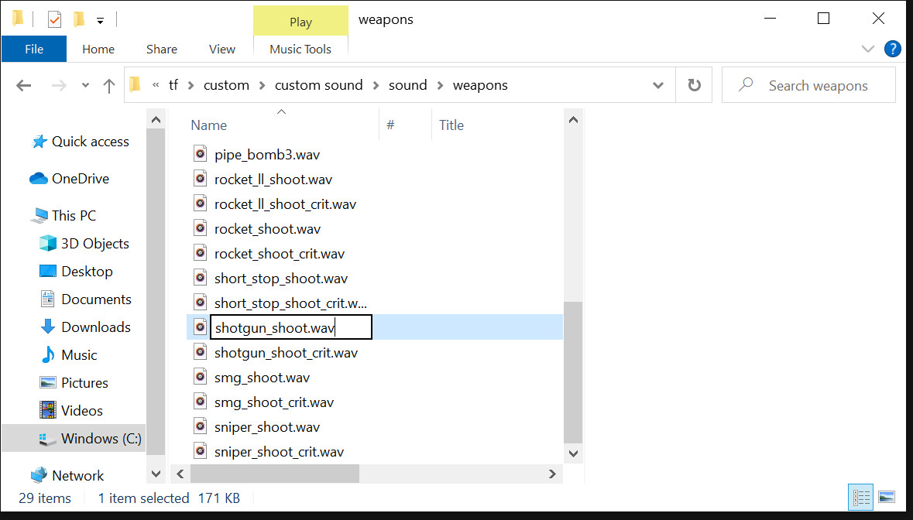Click the New Folder icon in title bar
Image resolution: width=913 pixels, height=520 pixels.
[x=79, y=19]
